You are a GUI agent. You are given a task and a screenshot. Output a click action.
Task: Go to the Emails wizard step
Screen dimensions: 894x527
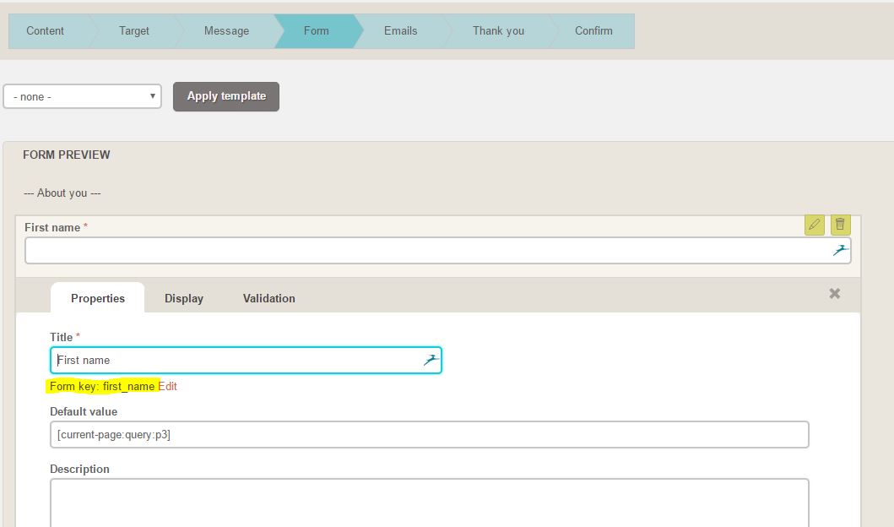[400, 30]
